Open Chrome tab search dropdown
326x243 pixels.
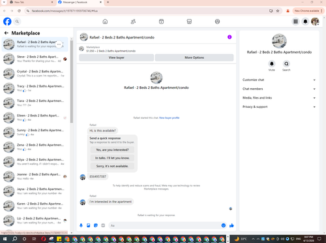(4, 2)
